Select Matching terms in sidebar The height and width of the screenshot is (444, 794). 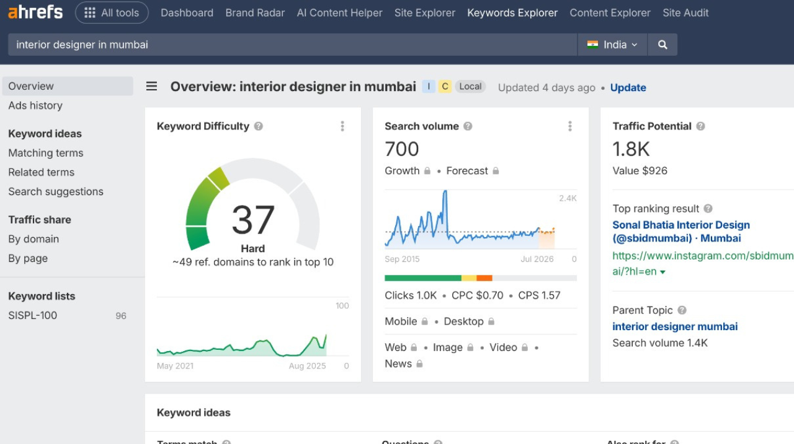(x=46, y=153)
